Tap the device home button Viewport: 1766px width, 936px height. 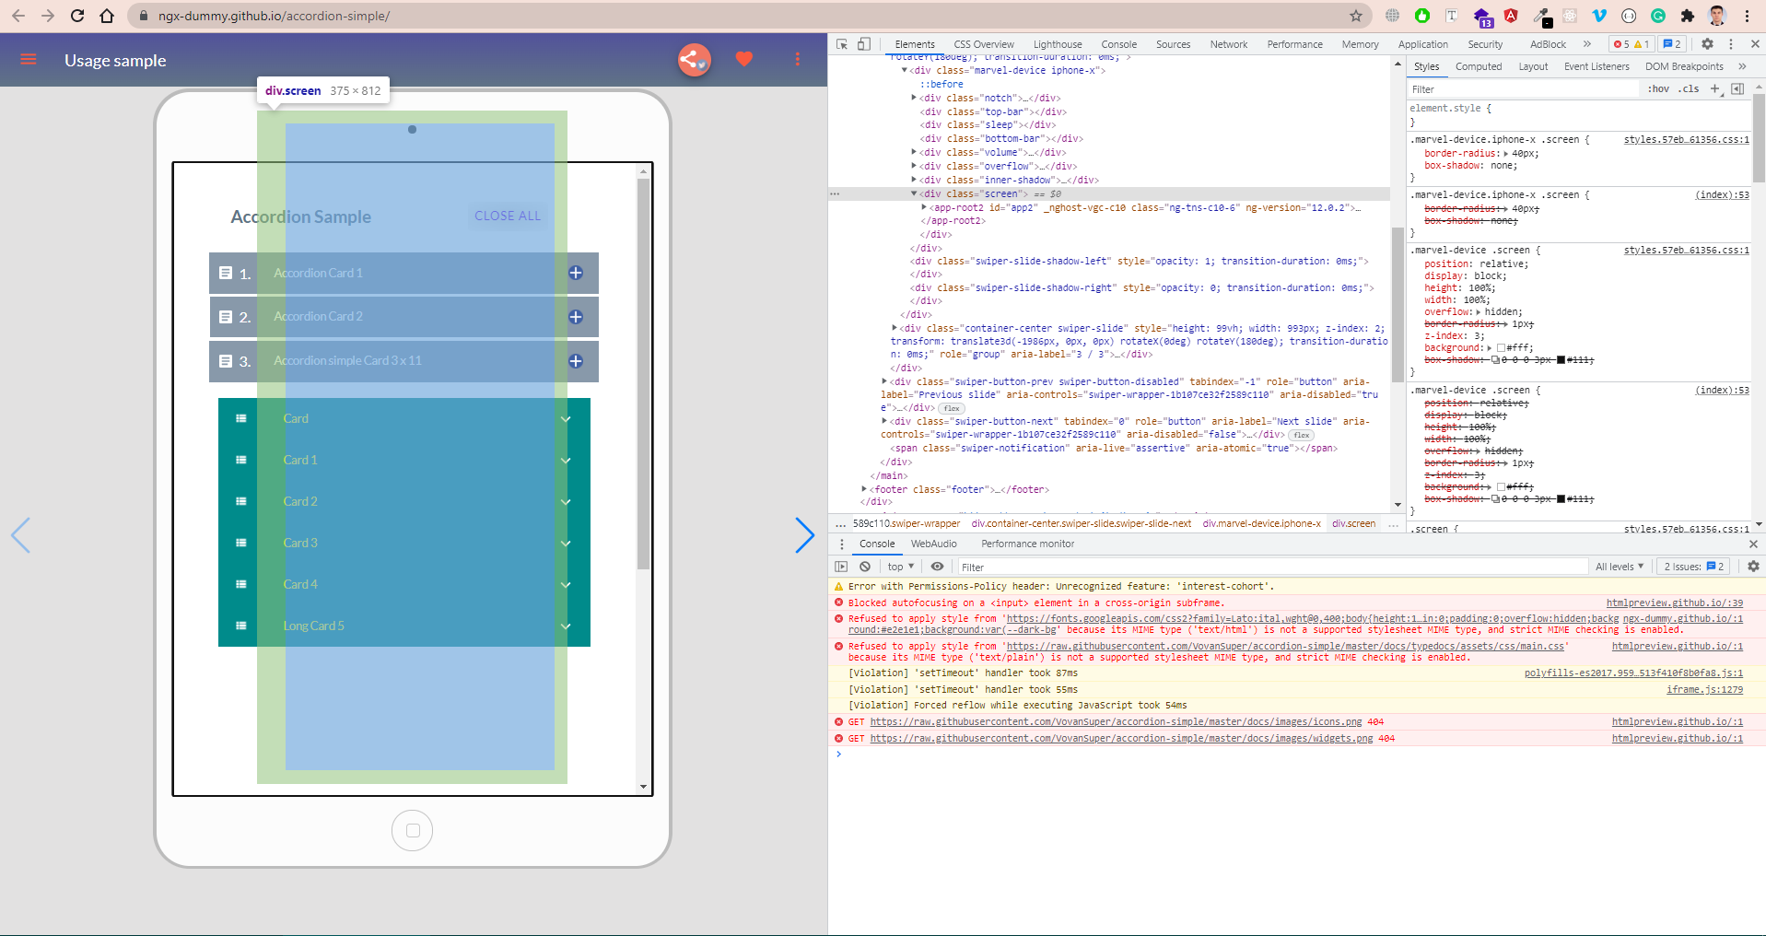pos(413,831)
